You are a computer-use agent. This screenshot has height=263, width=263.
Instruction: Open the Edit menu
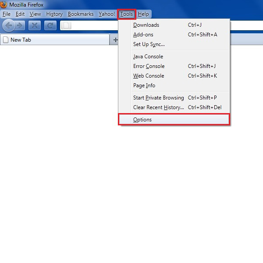[x=20, y=14]
